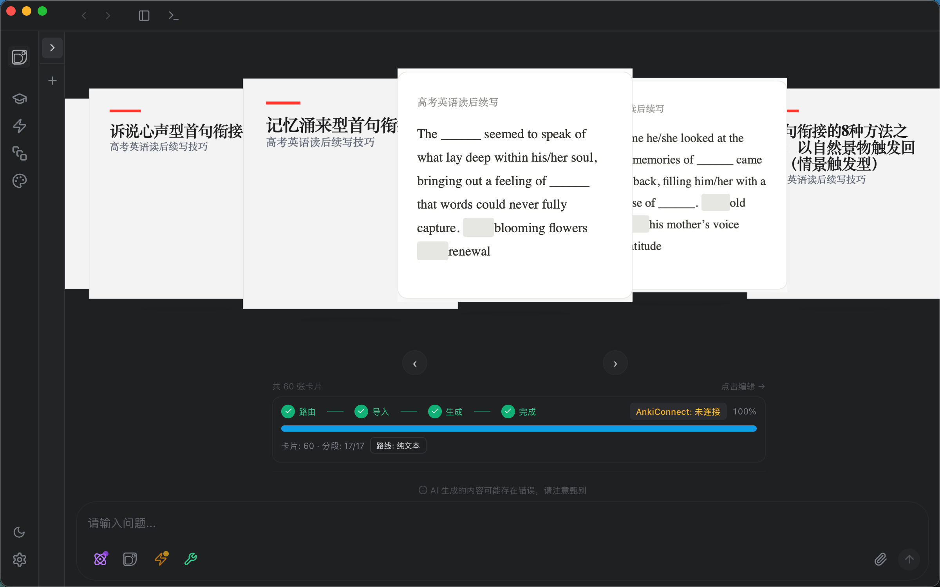Click the green wrench tool icon
This screenshot has width=940, height=587.
click(191, 559)
